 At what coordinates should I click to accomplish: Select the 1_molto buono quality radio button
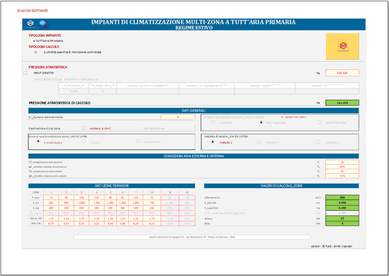[x=38, y=141]
